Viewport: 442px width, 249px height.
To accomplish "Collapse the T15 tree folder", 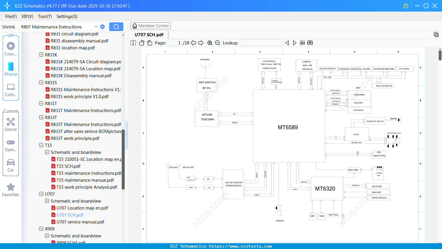I will 41,145.
